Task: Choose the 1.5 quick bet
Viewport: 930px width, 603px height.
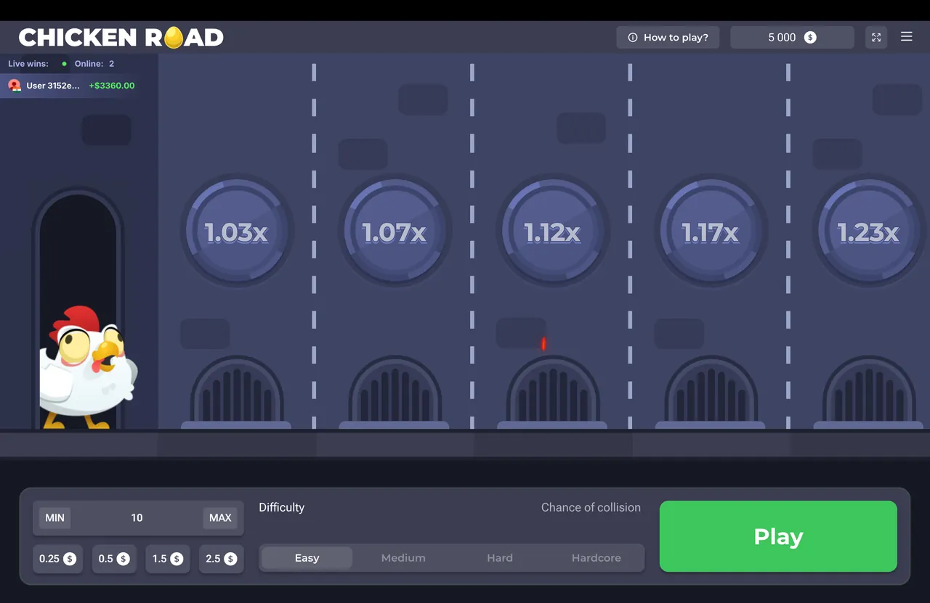Action: coord(167,559)
